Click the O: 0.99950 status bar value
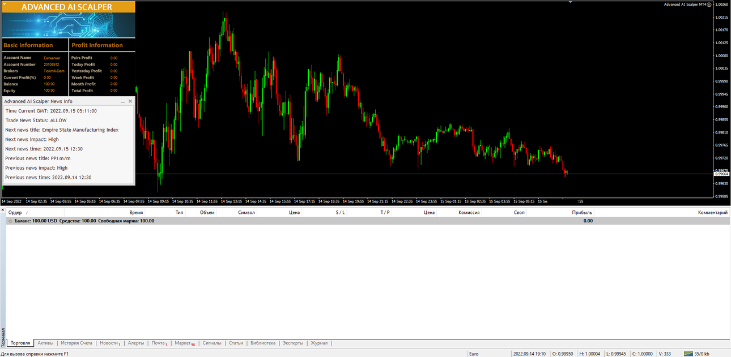This screenshot has width=731, height=357. tap(562, 354)
